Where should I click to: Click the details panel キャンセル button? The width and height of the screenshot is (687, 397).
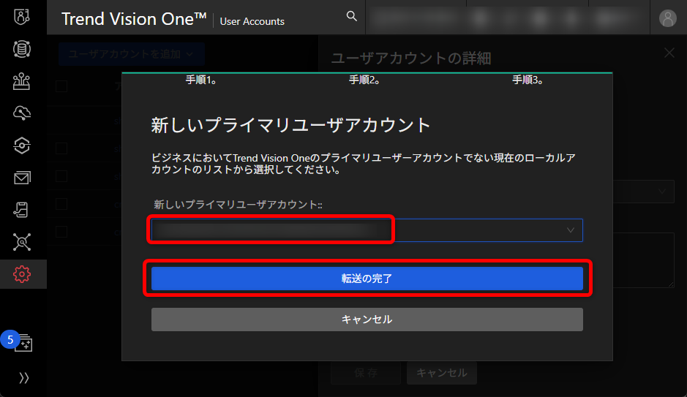442,373
